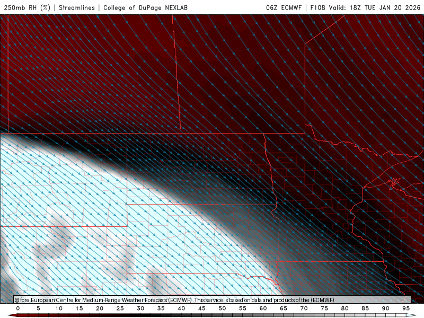Click colorbar label "25"

(x=120, y=308)
